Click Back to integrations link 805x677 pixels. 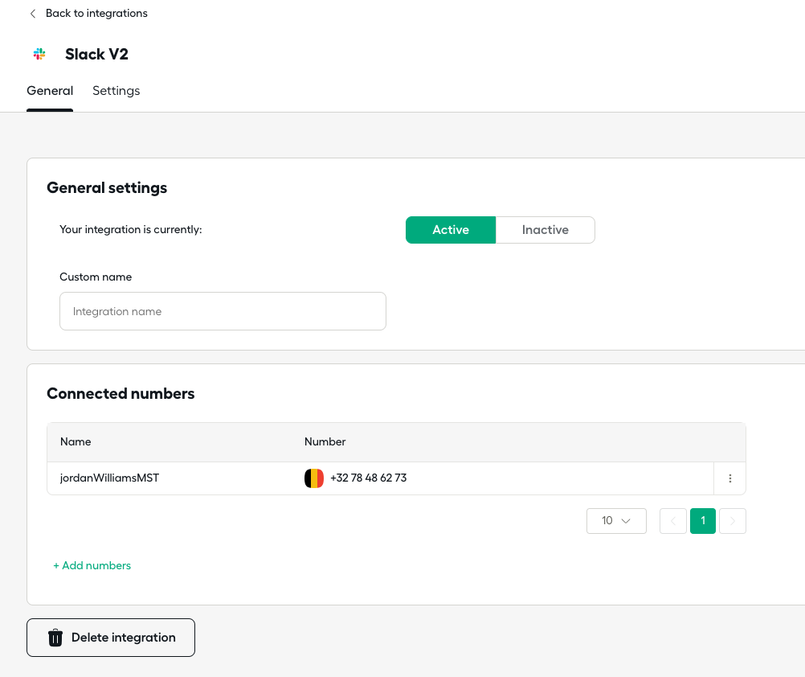(x=96, y=14)
